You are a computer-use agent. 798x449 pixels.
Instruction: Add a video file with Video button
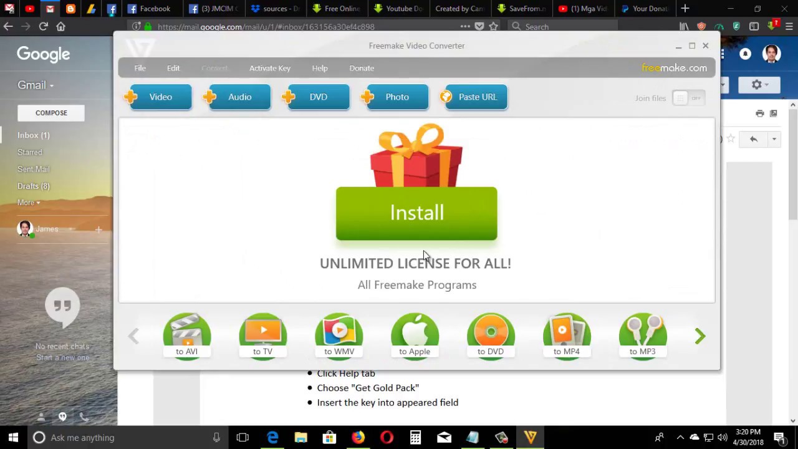[x=159, y=97]
